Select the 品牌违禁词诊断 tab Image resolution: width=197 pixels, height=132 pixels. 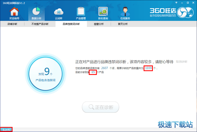71,24
